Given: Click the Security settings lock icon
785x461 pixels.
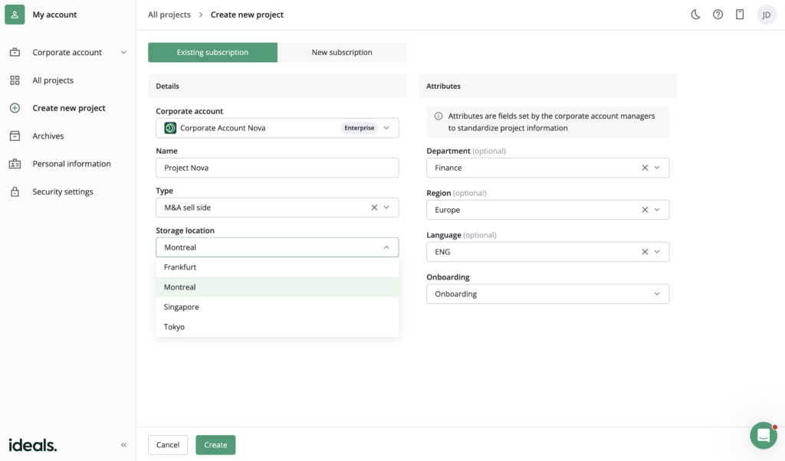Looking at the screenshot, I should click(15, 191).
